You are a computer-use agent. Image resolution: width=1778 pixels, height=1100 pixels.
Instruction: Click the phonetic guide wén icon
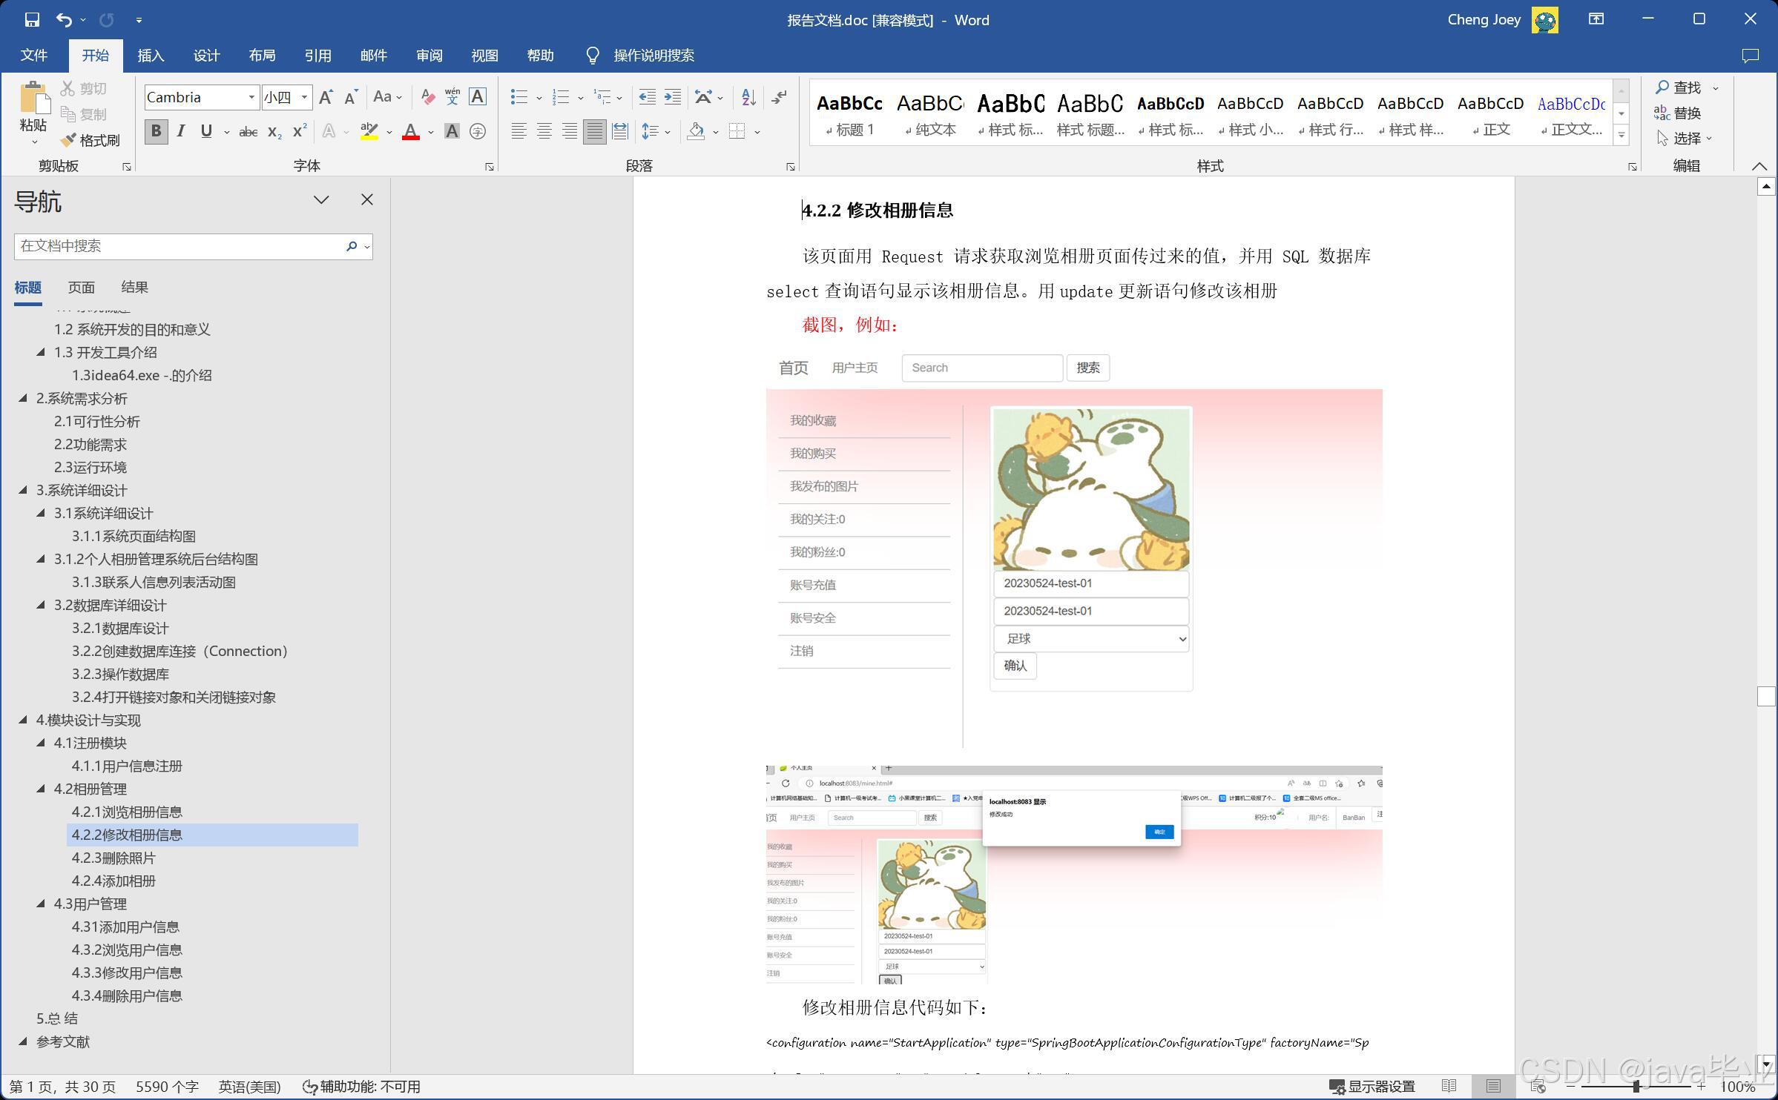[x=452, y=97]
